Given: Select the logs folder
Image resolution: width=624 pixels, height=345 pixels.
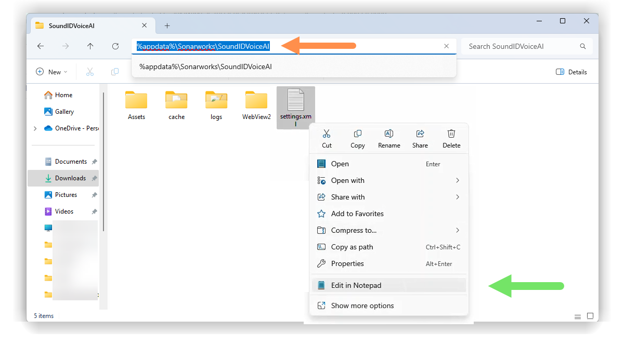Looking at the screenshot, I should 216,105.
